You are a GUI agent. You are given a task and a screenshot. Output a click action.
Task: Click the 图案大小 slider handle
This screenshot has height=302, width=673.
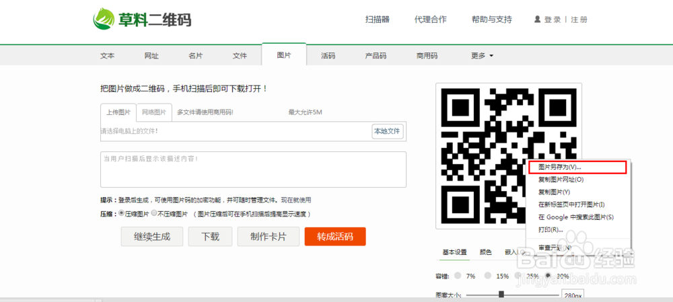[501, 295]
